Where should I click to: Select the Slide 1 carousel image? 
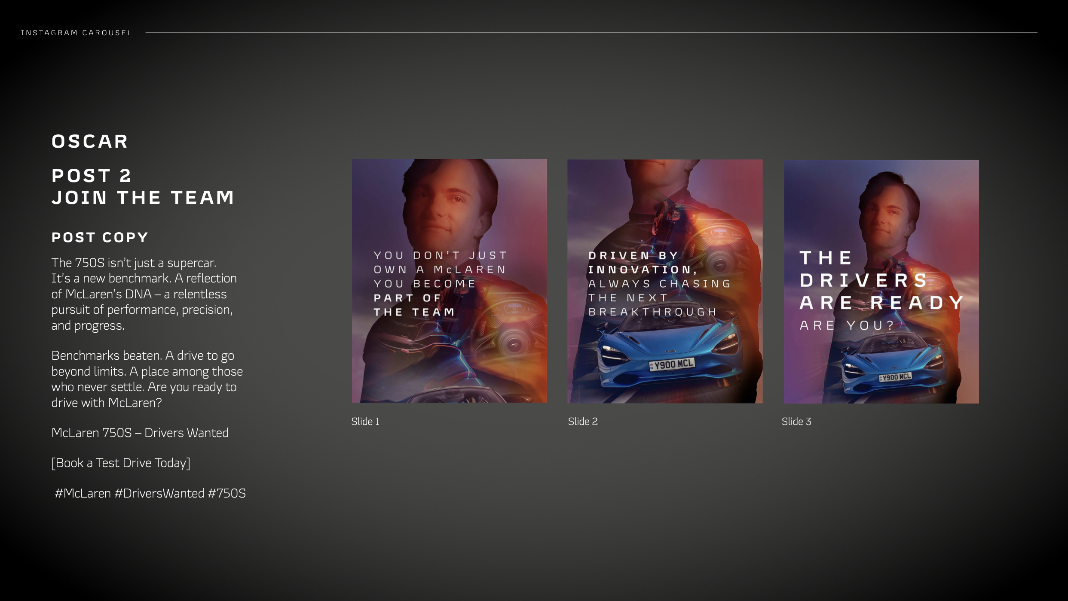pyautogui.click(x=449, y=281)
